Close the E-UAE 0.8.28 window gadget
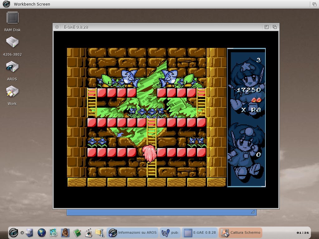The image size is (319, 239). point(57,27)
